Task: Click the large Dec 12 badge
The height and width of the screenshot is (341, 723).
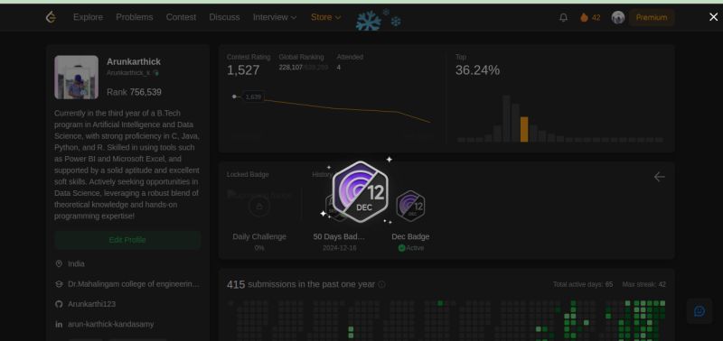Action: [360, 191]
